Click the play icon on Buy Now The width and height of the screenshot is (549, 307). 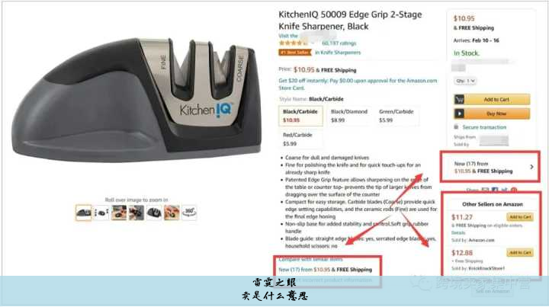(x=459, y=114)
